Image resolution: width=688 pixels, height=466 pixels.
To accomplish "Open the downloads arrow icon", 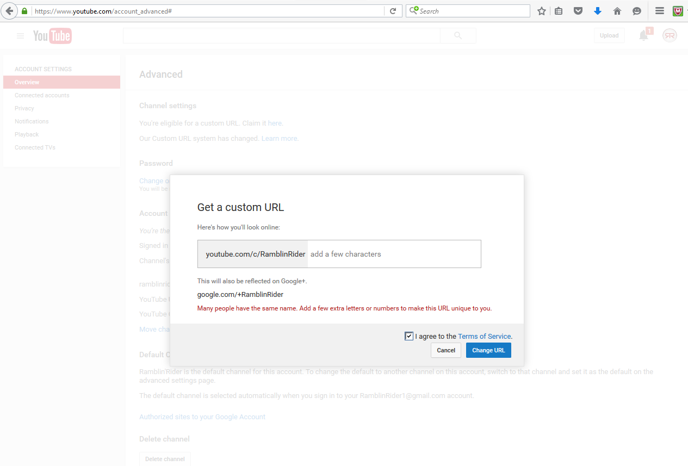I will (x=598, y=11).
